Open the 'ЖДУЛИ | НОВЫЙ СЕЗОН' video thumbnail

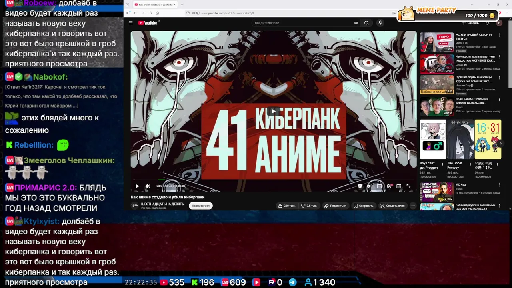click(x=436, y=42)
